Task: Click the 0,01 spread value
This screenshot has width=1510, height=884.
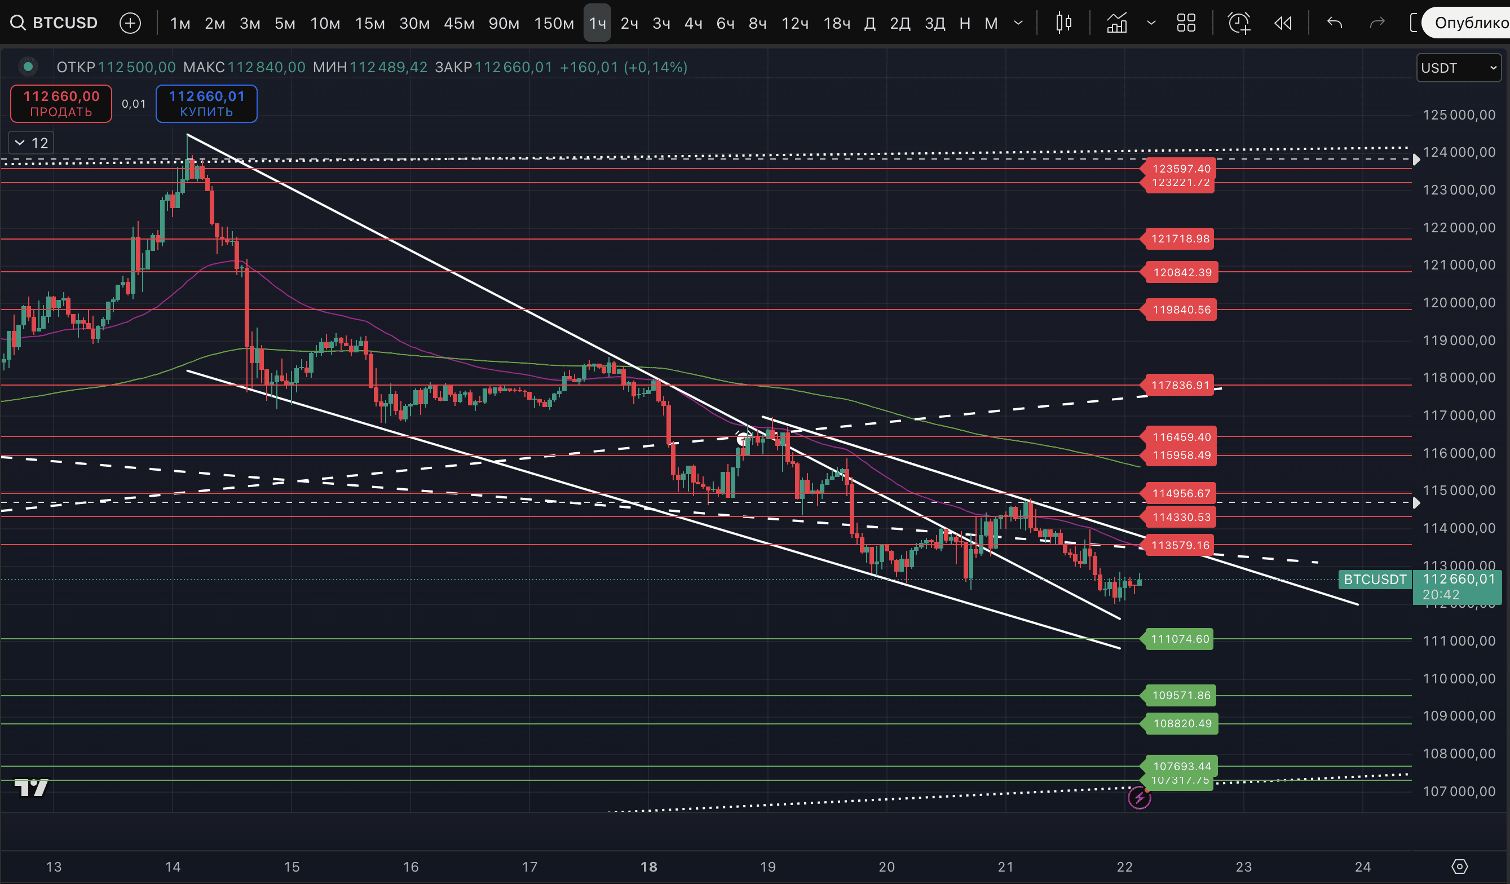Action: pyautogui.click(x=134, y=104)
